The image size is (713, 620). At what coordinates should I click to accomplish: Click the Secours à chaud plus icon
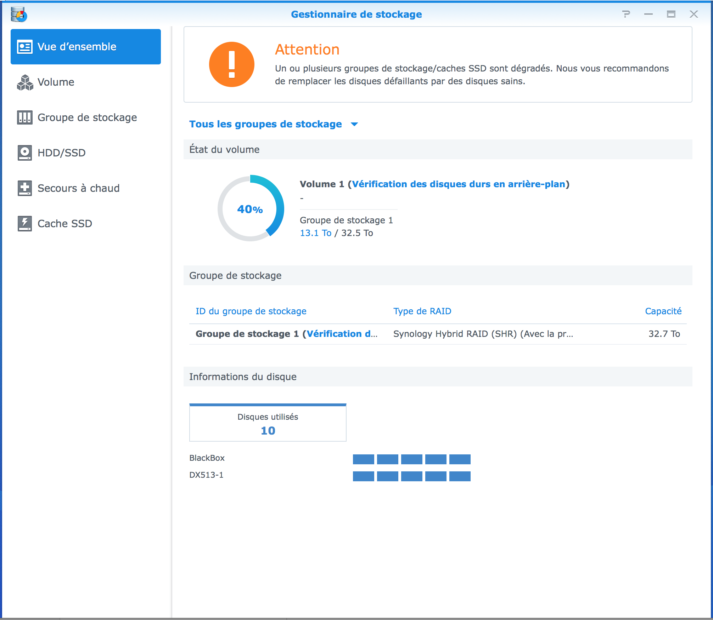[x=25, y=188]
